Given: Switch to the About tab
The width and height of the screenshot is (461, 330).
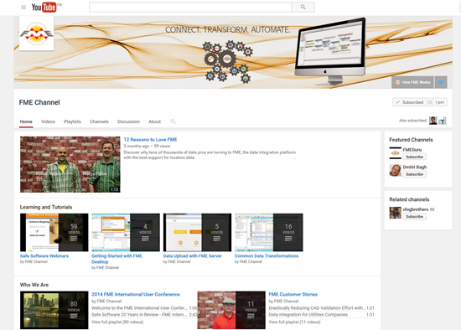Looking at the screenshot, I should pos(155,121).
